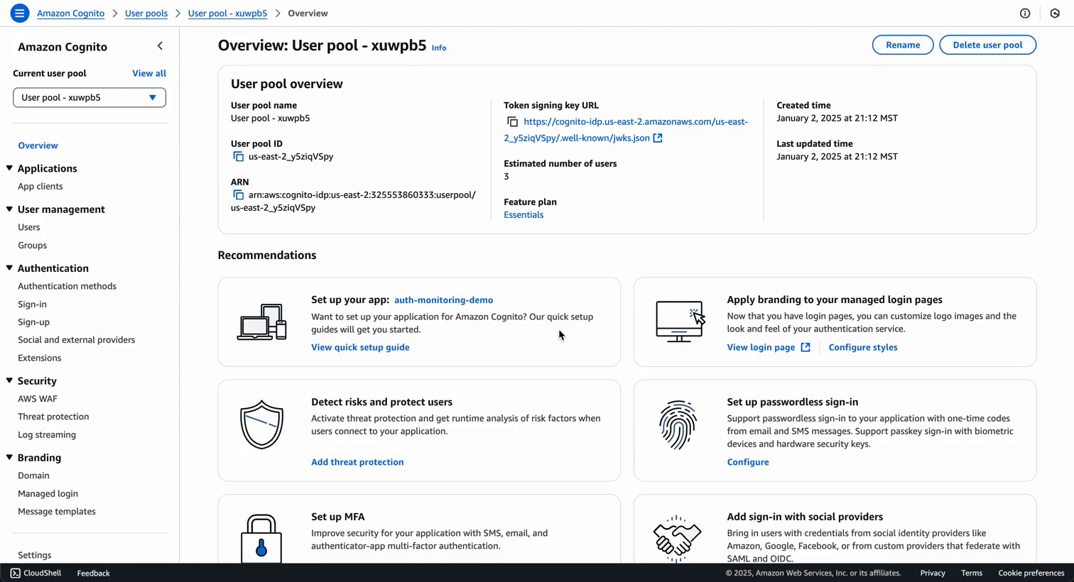Viewport: 1074px width, 582px height.
Task: Open the settings cog icon in top right
Action: [x=1054, y=13]
